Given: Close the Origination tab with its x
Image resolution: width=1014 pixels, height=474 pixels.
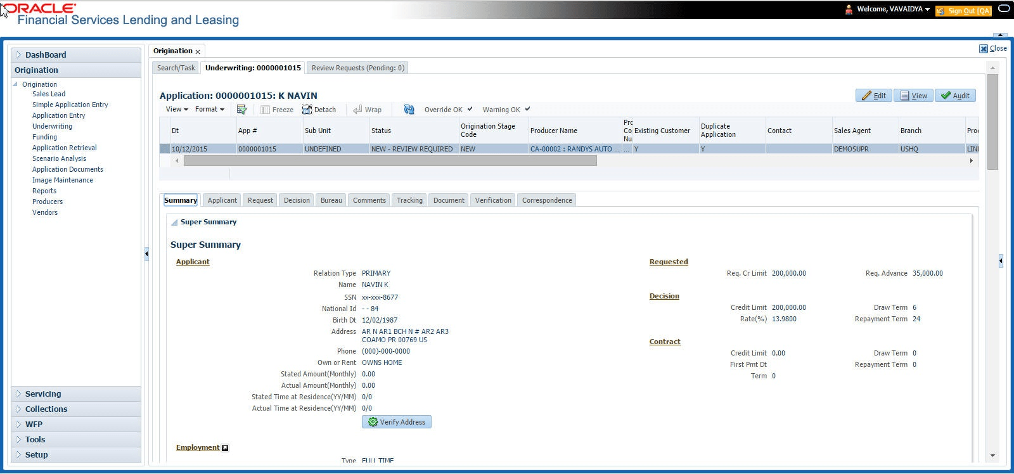Looking at the screenshot, I should pos(198,52).
